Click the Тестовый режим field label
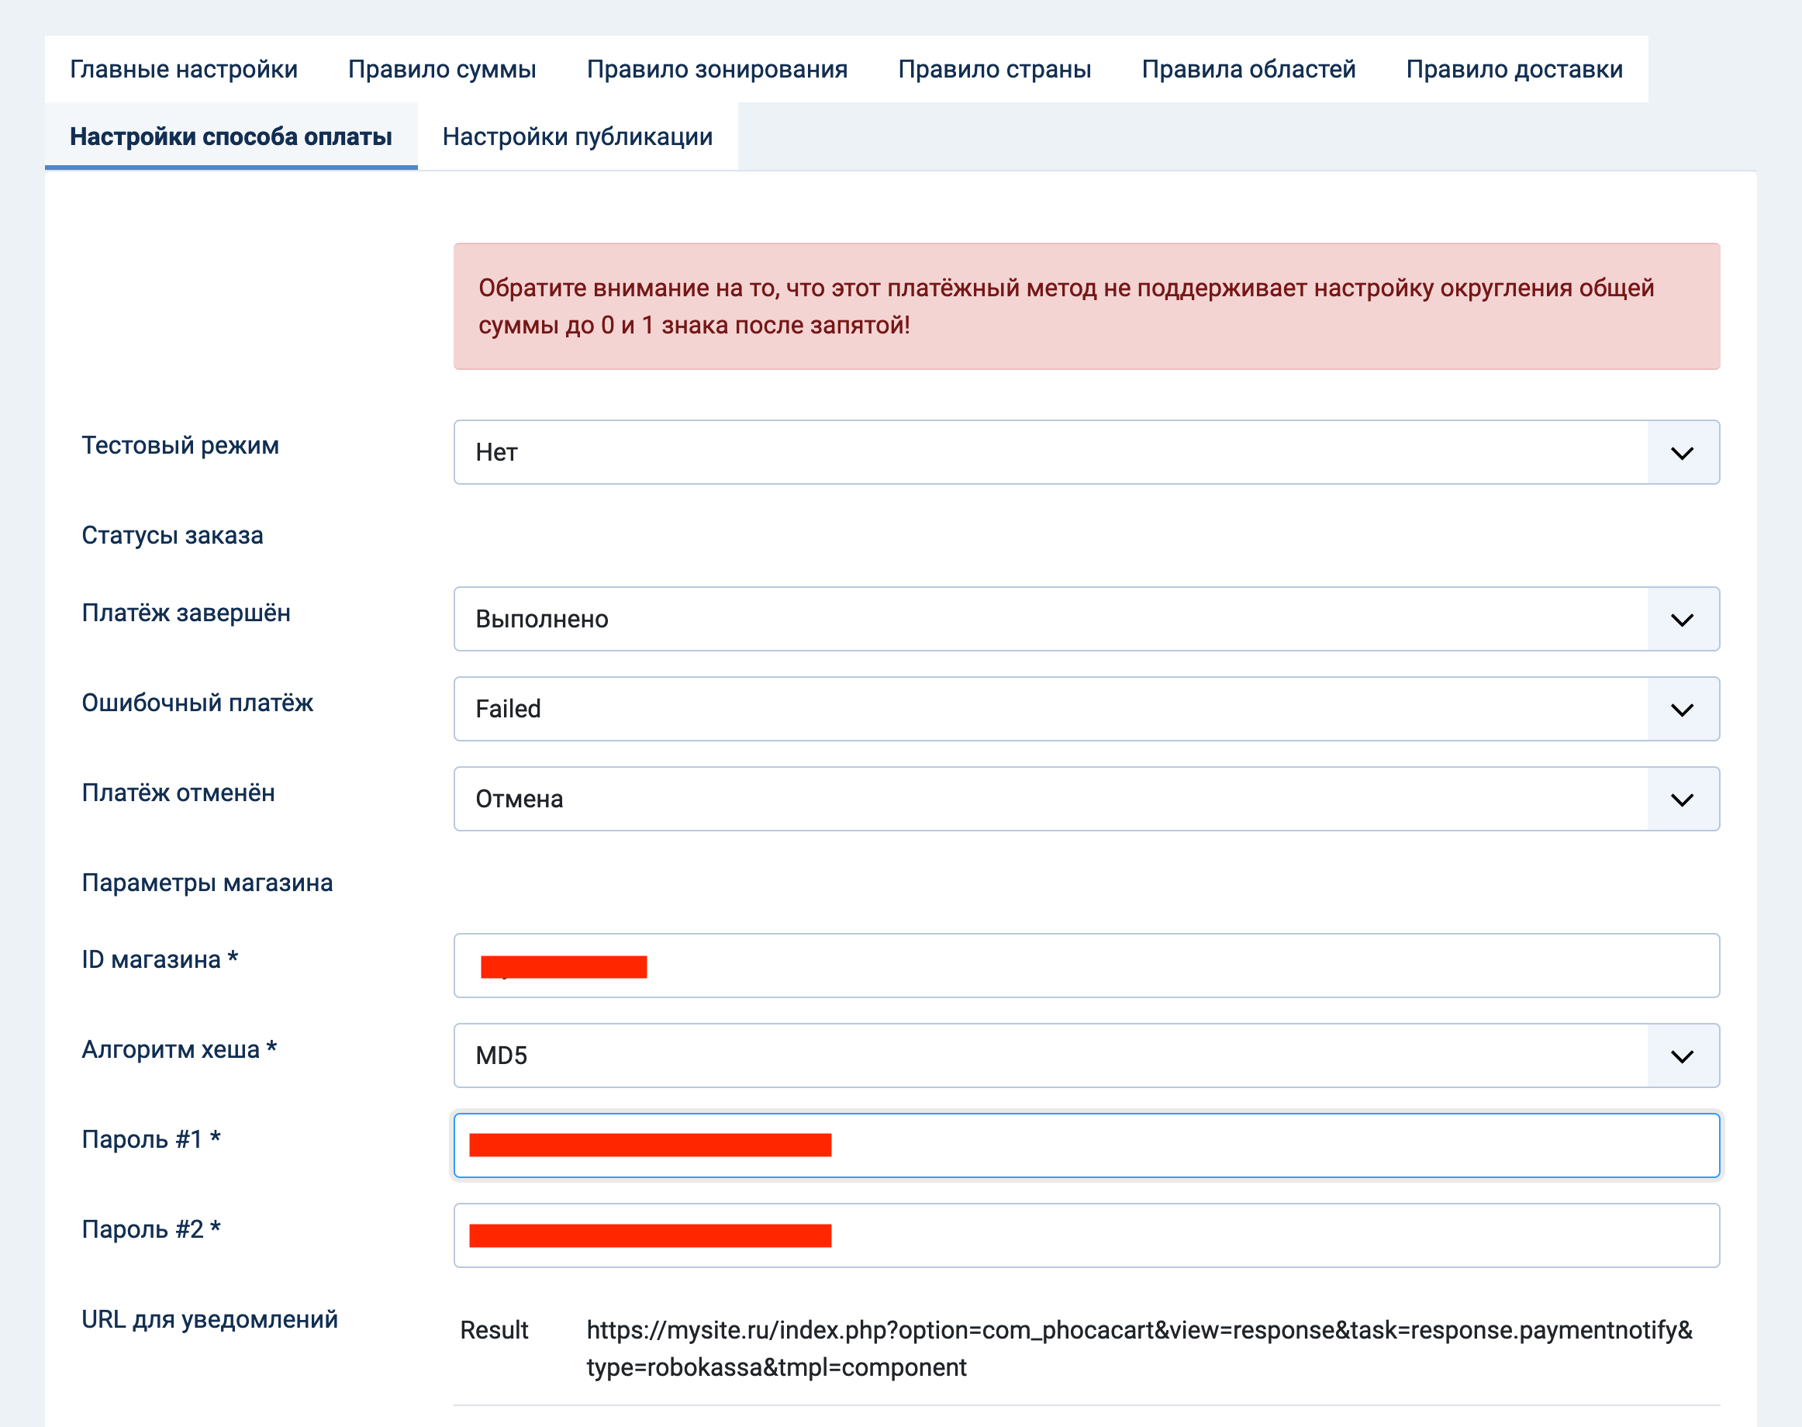This screenshot has width=1802, height=1427. 181,445
